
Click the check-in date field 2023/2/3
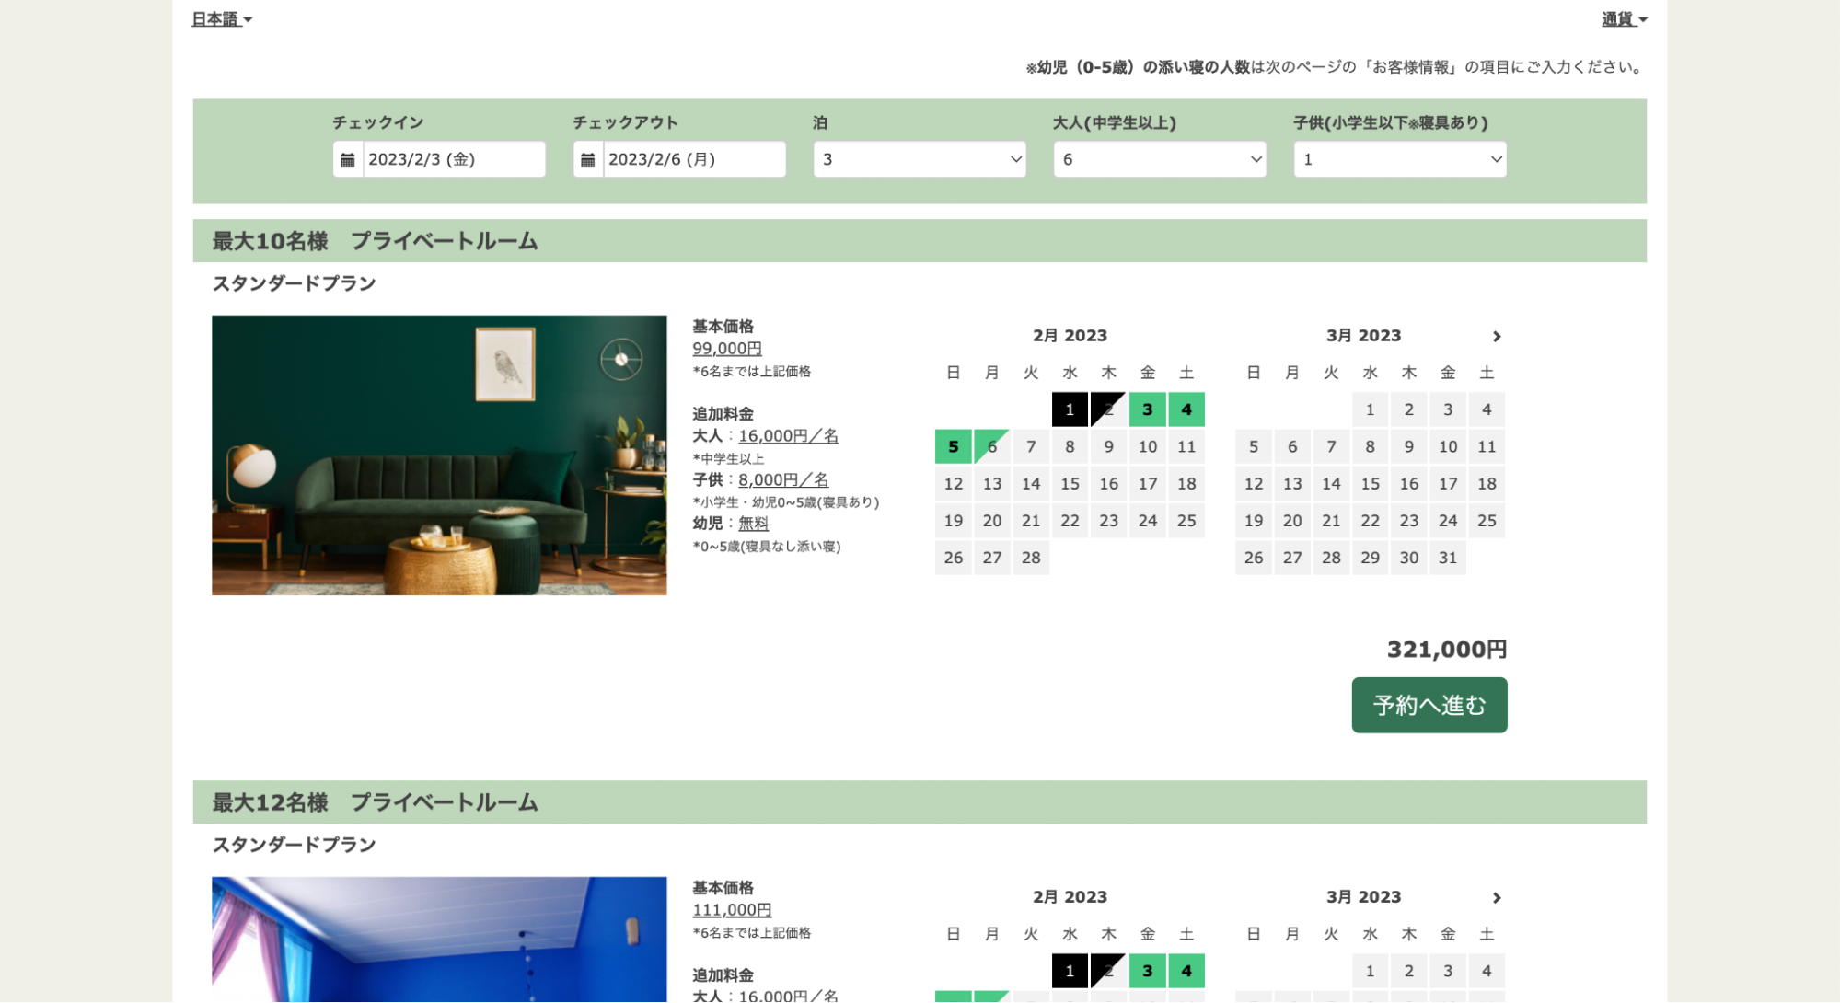pyautogui.click(x=453, y=160)
